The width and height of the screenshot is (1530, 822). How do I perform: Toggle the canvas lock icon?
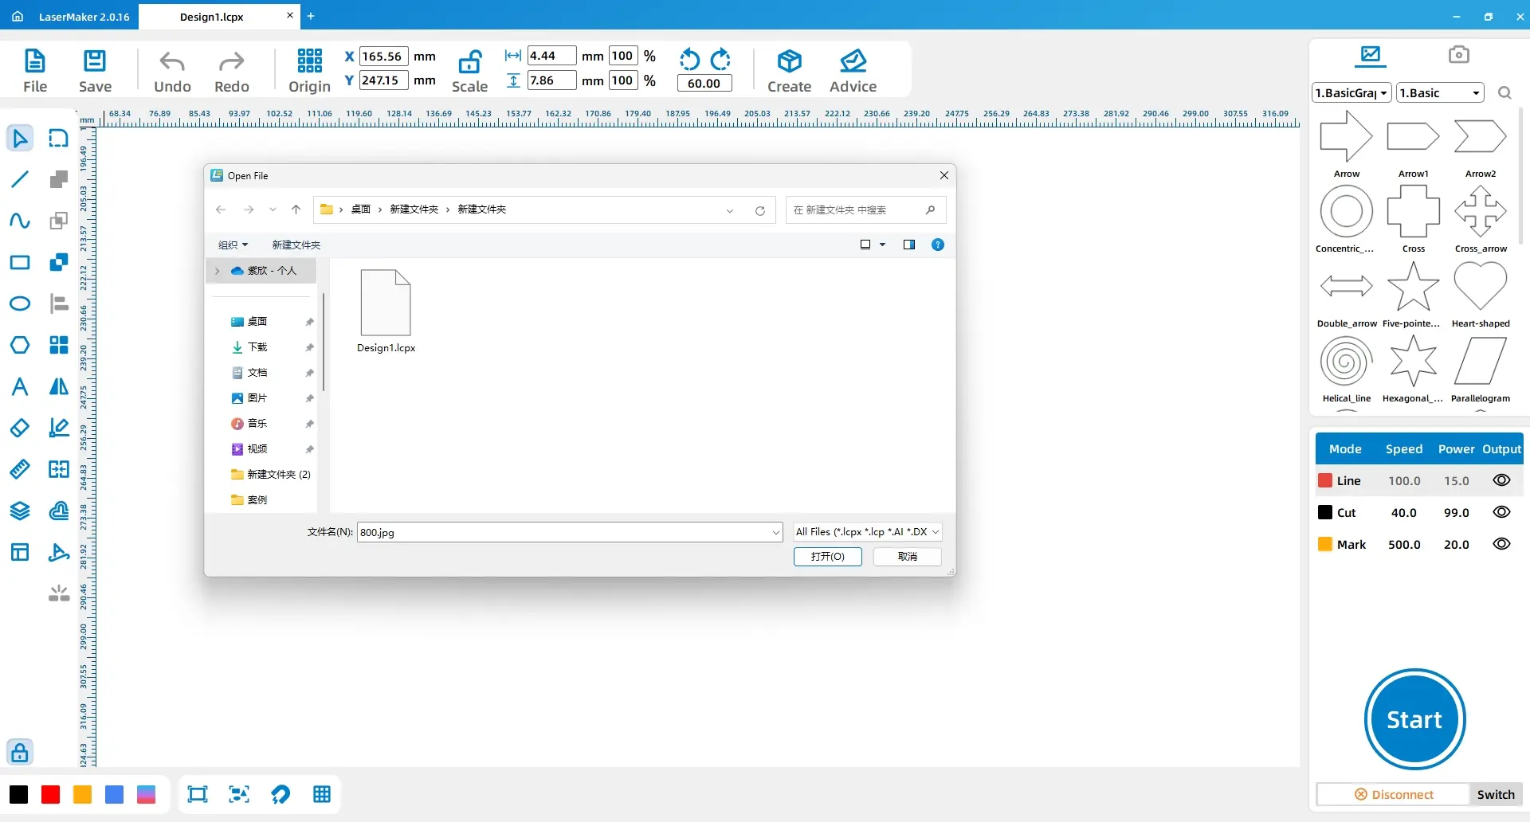click(x=20, y=751)
